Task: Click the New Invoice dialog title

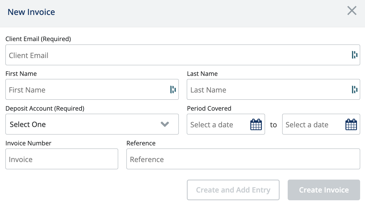Action: (31, 12)
